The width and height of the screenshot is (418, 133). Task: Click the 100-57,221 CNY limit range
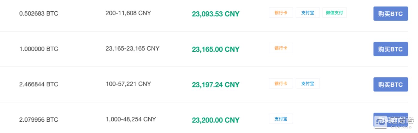point(128,84)
